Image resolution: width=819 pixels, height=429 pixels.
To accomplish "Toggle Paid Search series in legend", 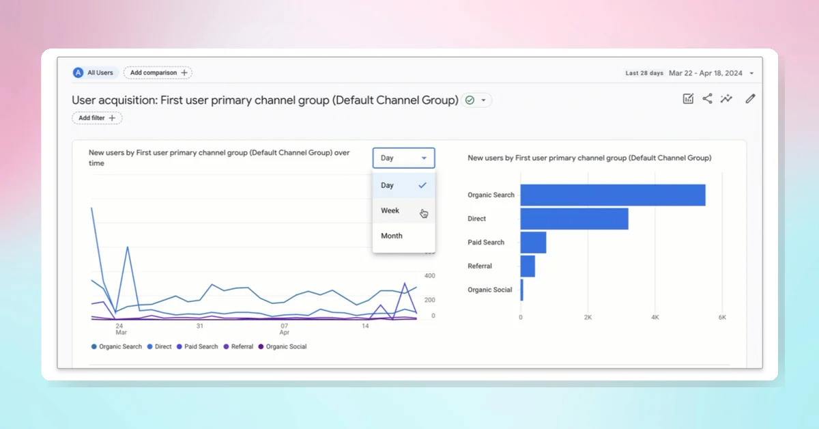I will point(197,346).
